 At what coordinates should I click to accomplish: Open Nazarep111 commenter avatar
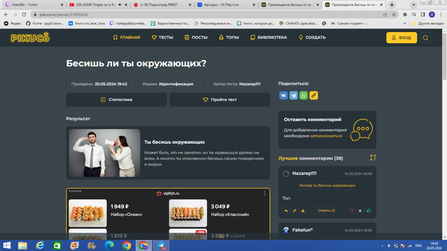coord(286,174)
